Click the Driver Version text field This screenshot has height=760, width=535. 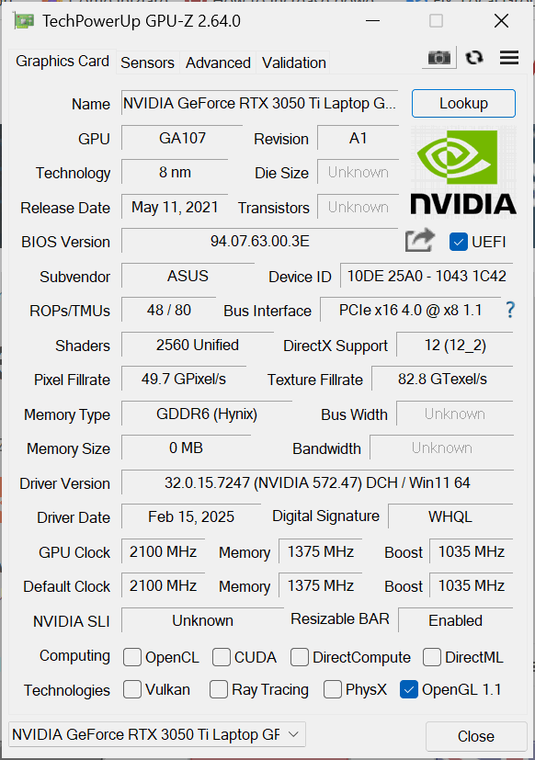317,482
